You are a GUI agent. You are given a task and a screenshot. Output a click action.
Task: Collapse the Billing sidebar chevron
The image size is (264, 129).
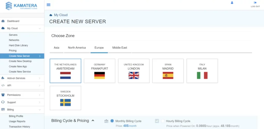coord(40,110)
